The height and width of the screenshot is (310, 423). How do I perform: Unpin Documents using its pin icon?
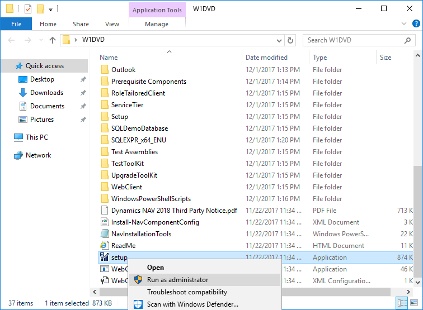pos(83,106)
